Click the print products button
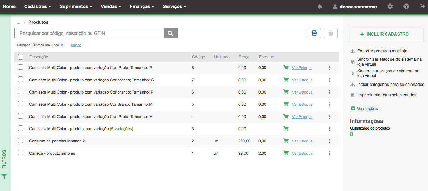 (x=314, y=33)
